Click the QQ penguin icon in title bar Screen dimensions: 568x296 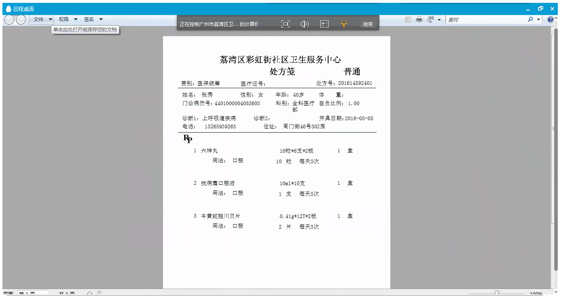(8, 9)
